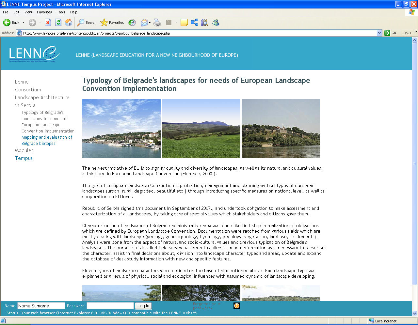The width and height of the screenshot is (418, 325).
Task: Open the History clock icon
Action: pos(132,23)
